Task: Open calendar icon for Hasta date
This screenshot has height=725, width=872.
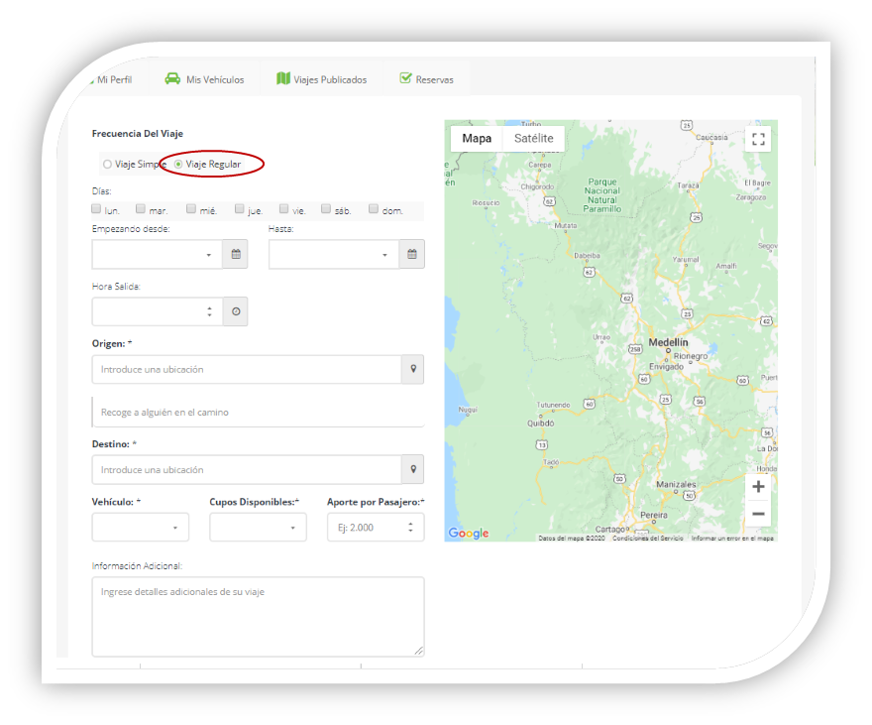Action: pyautogui.click(x=412, y=254)
